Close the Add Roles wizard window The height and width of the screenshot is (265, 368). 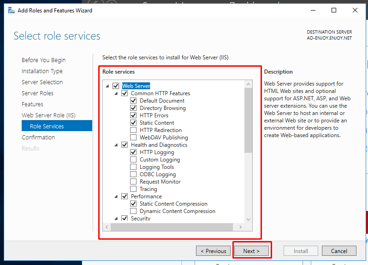click(355, 10)
